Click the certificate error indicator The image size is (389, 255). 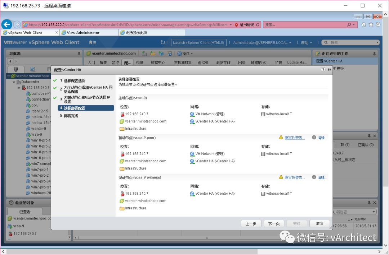click(244, 25)
